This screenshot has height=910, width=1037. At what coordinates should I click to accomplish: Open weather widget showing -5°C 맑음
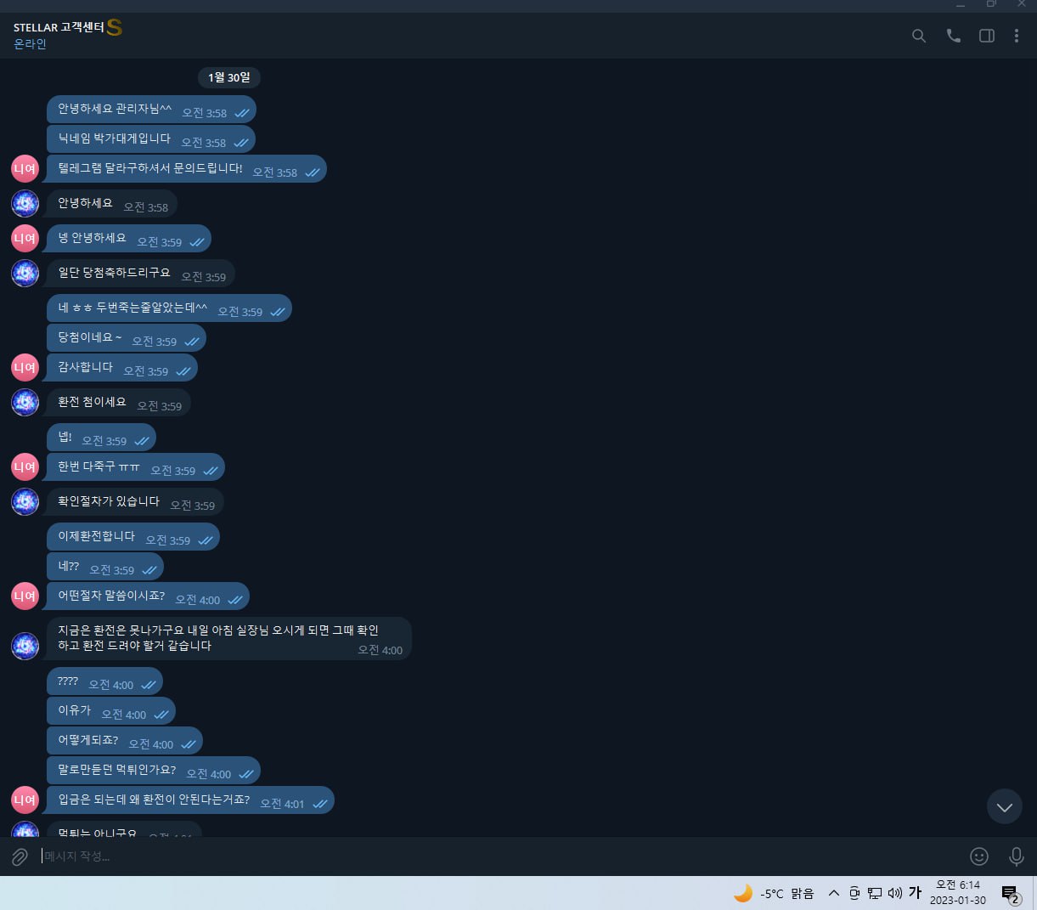tap(774, 893)
